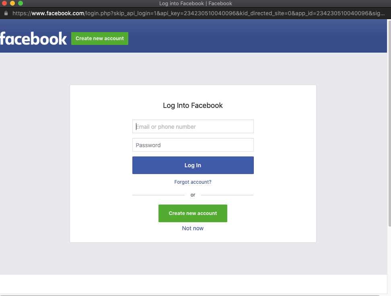Click the "Log Into Facebook" heading
The image size is (391, 296).
(193, 105)
